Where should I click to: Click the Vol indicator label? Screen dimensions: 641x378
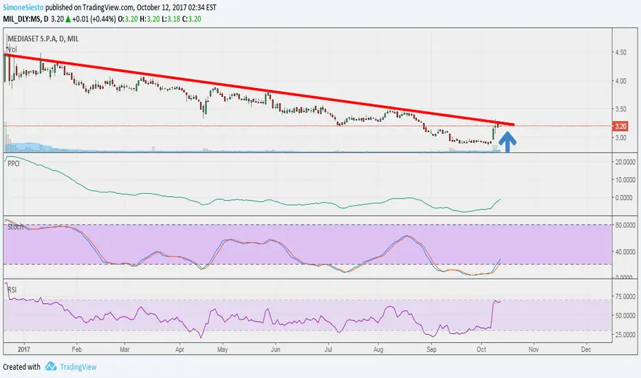point(12,49)
